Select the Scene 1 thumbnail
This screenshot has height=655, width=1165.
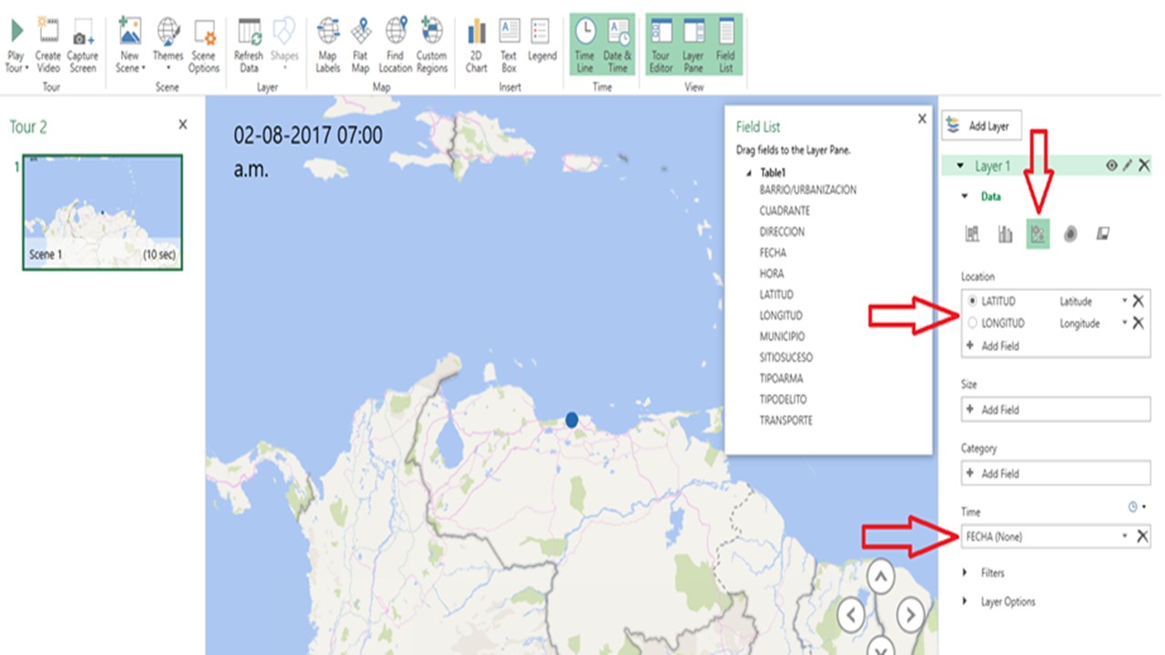click(102, 212)
